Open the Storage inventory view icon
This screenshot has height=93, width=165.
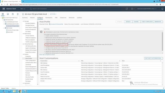(13, 14)
